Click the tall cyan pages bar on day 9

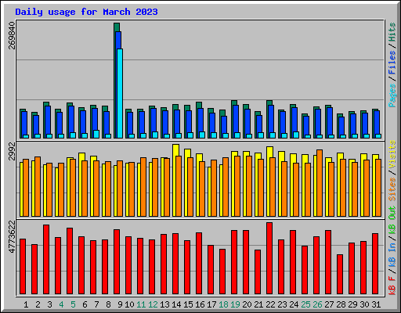click(120, 93)
